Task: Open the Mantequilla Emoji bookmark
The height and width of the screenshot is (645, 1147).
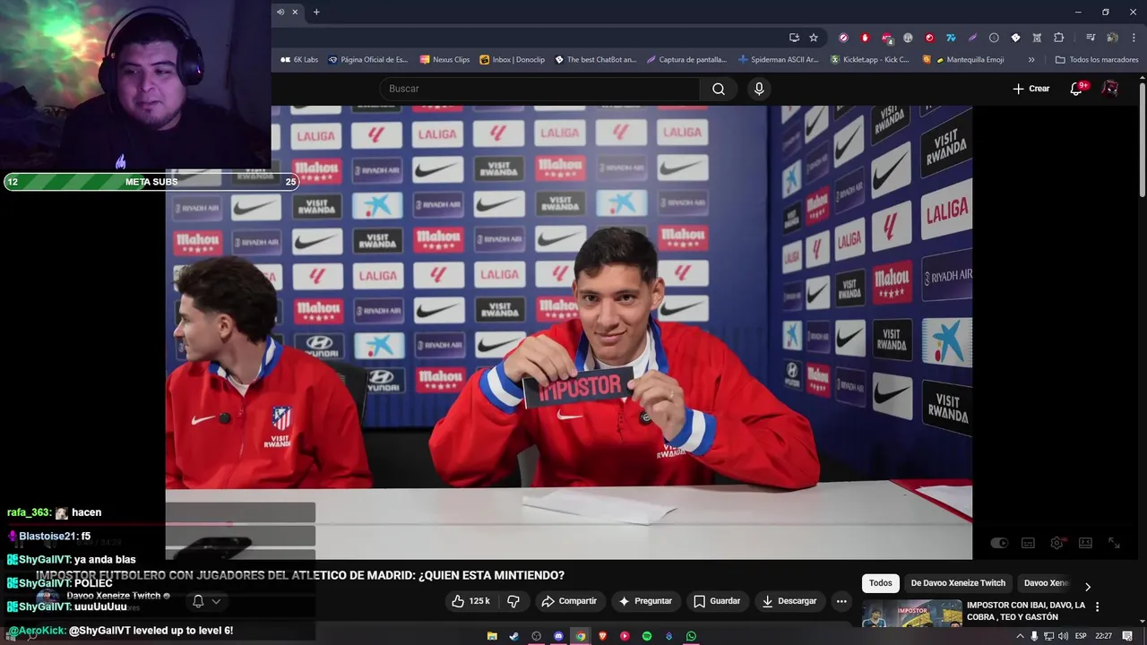Action: [x=963, y=60]
